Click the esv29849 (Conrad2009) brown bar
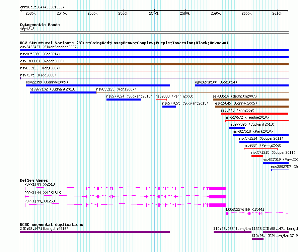298x252 pixels. point(252,107)
